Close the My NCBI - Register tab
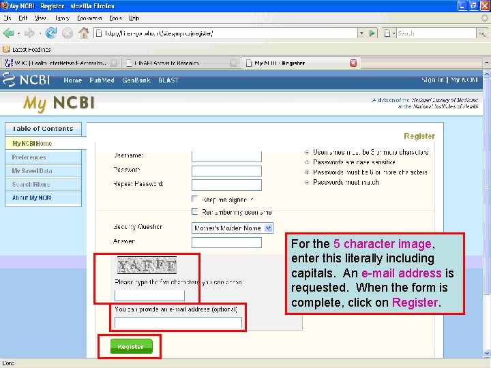491x368 pixels. [x=353, y=63]
